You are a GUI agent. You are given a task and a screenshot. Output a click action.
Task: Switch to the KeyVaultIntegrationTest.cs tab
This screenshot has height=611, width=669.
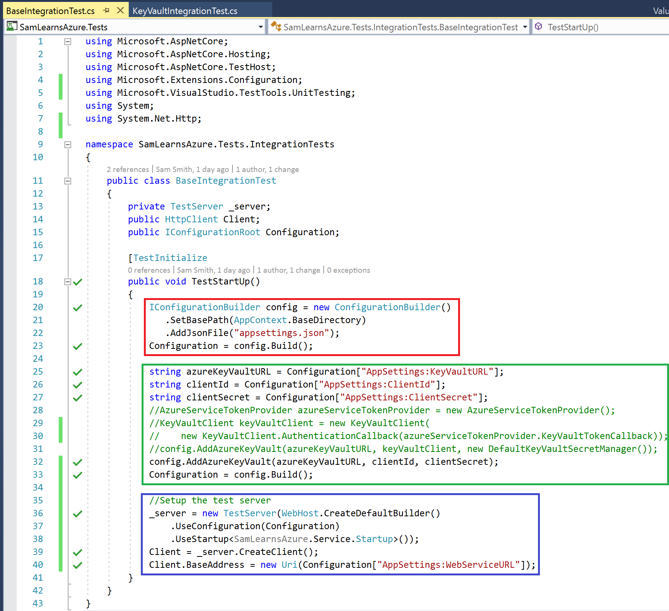pyautogui.click(x=185, y=11)
